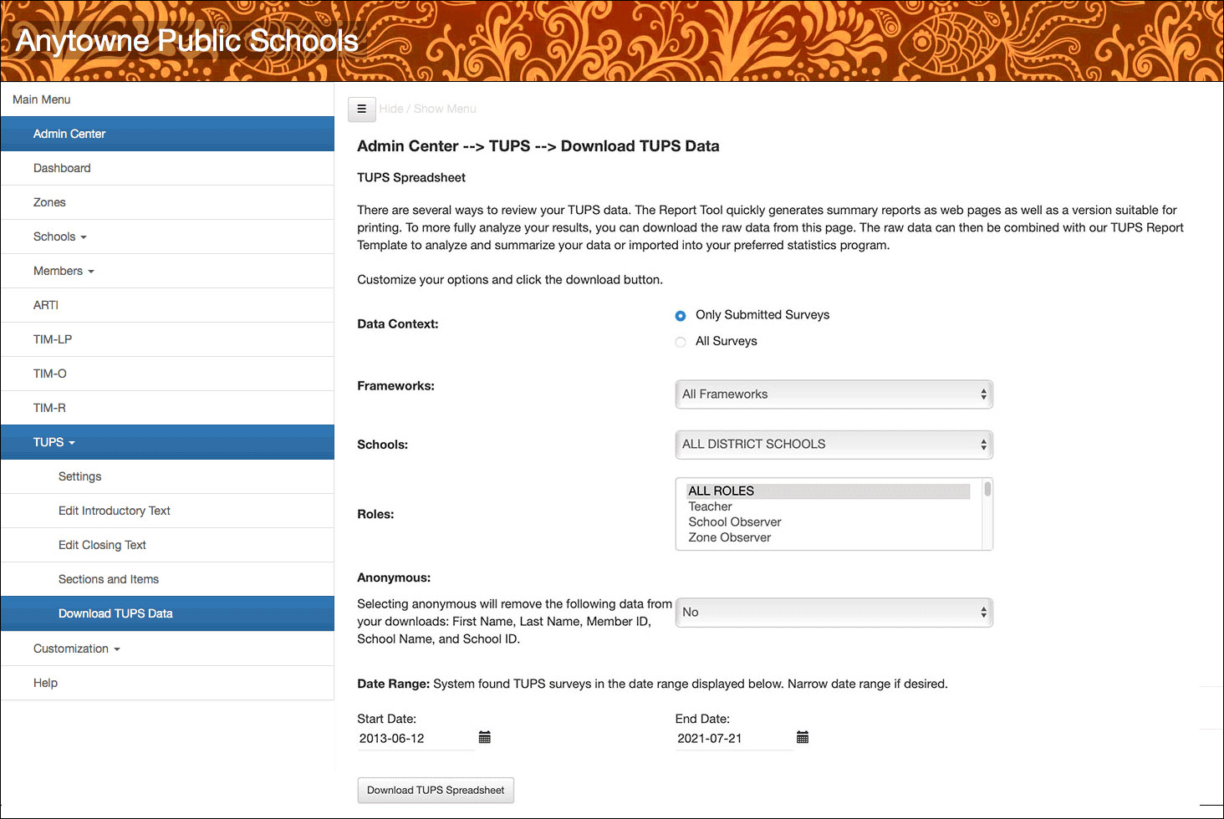Go to Dashboard in the sidebar
The height and width of the screenshot is (819, 1224).
[167, 168]
